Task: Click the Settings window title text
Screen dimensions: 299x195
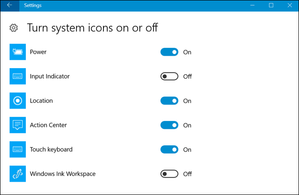Action: pos(32,6)
